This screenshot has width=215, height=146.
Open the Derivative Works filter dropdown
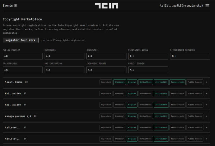tap(148, 56)
